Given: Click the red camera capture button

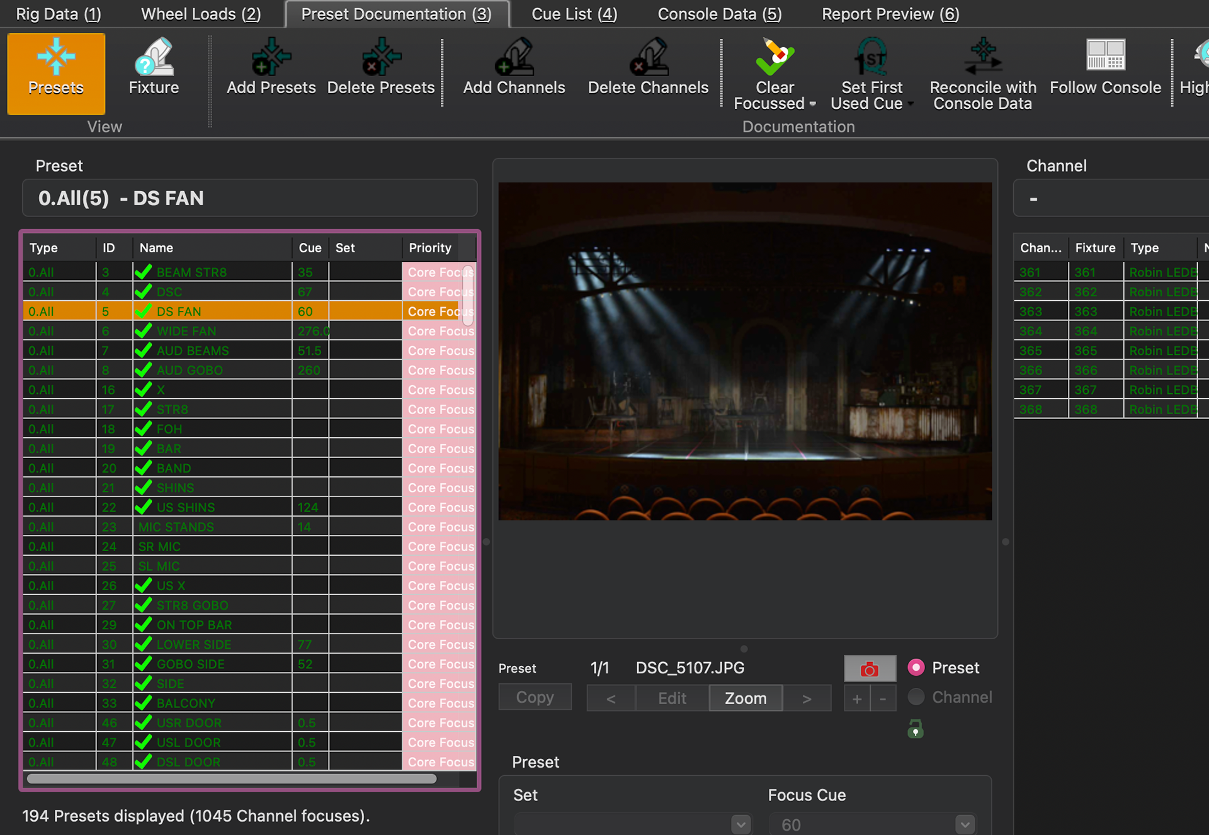Looking at the screenshot, I should click(x=870, y=668).
